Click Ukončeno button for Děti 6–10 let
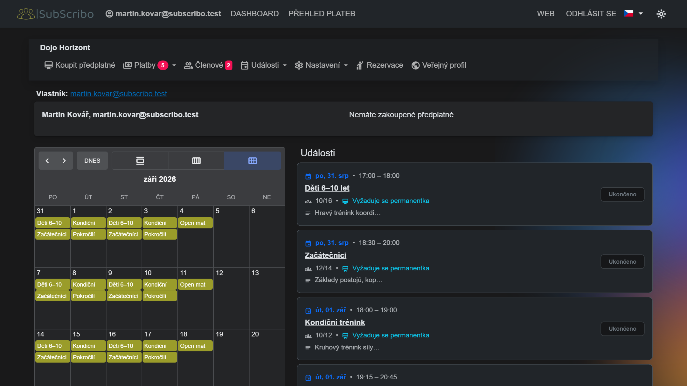This screenshot has width=687, height=386. tap(622, 194)
